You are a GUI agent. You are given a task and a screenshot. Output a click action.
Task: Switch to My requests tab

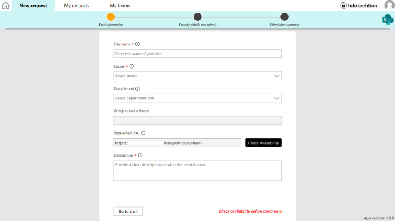coord(77,5)
